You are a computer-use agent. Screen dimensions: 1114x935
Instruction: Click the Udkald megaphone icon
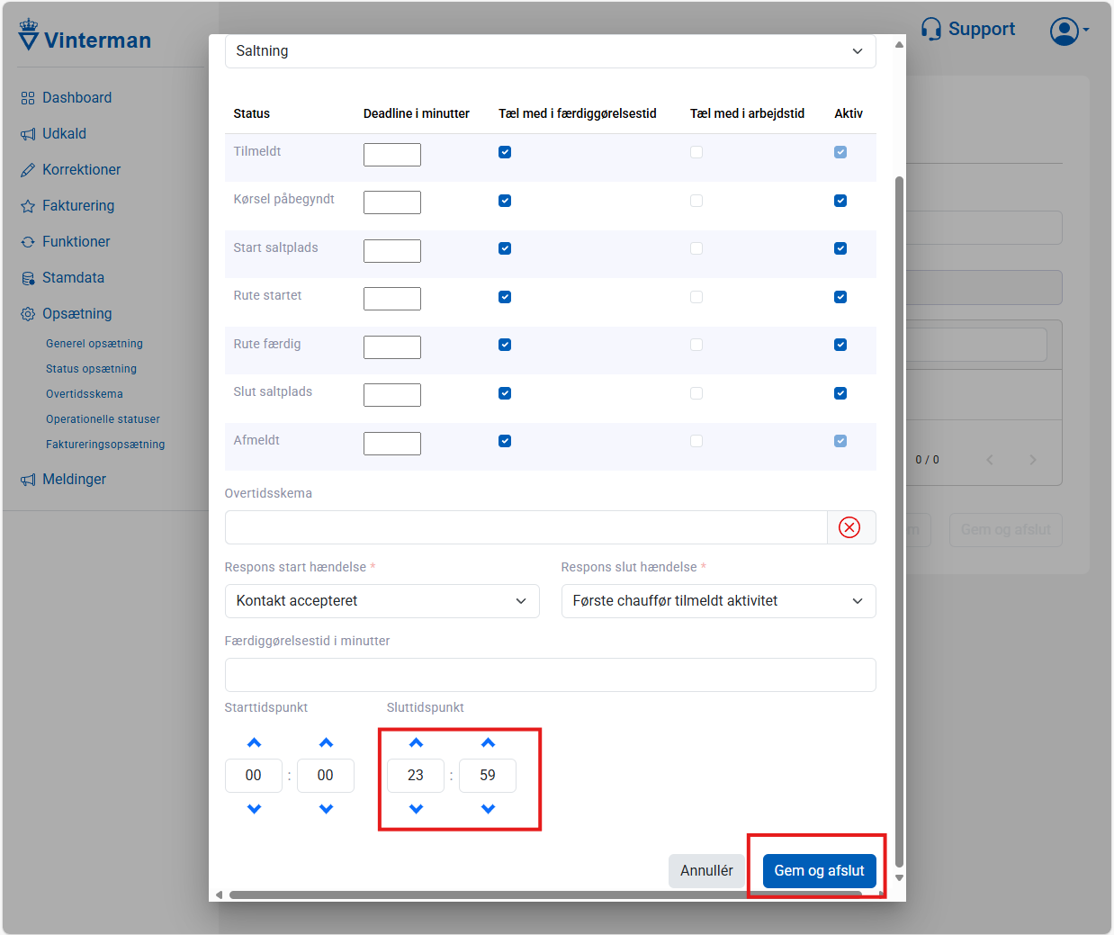coord(28,134)
